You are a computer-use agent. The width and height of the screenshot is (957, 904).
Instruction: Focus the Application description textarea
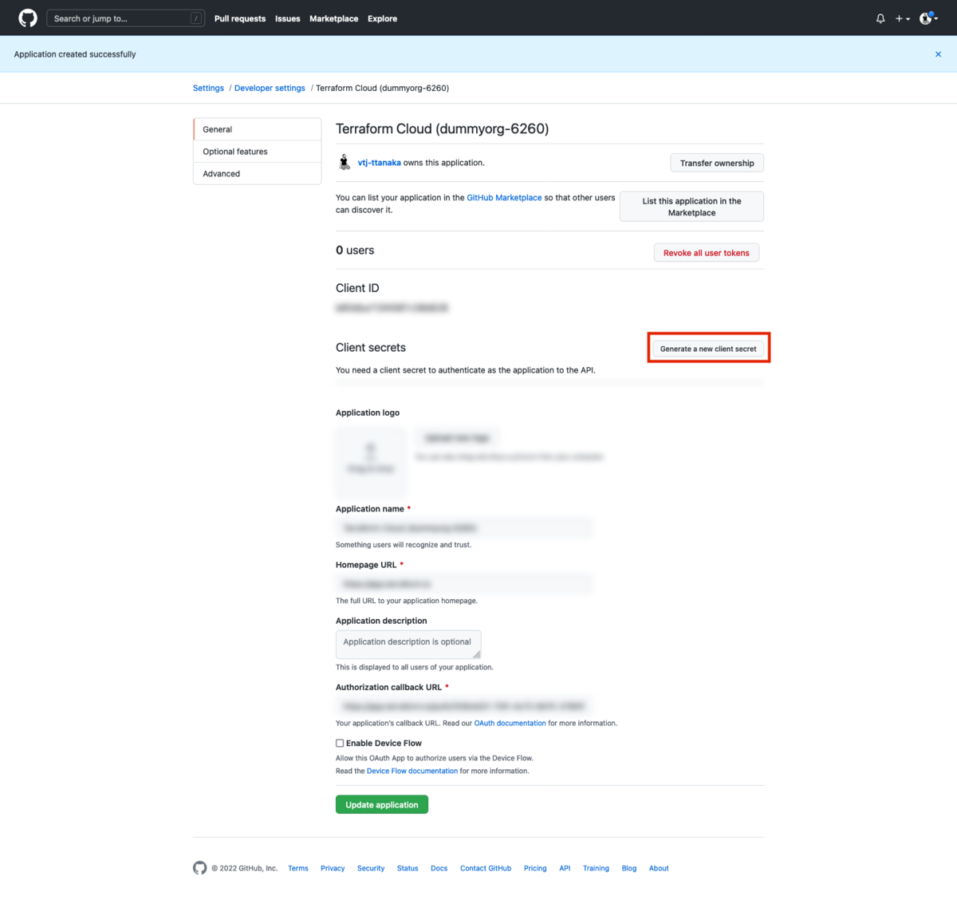pyautogui.click(x=408, y=645)
